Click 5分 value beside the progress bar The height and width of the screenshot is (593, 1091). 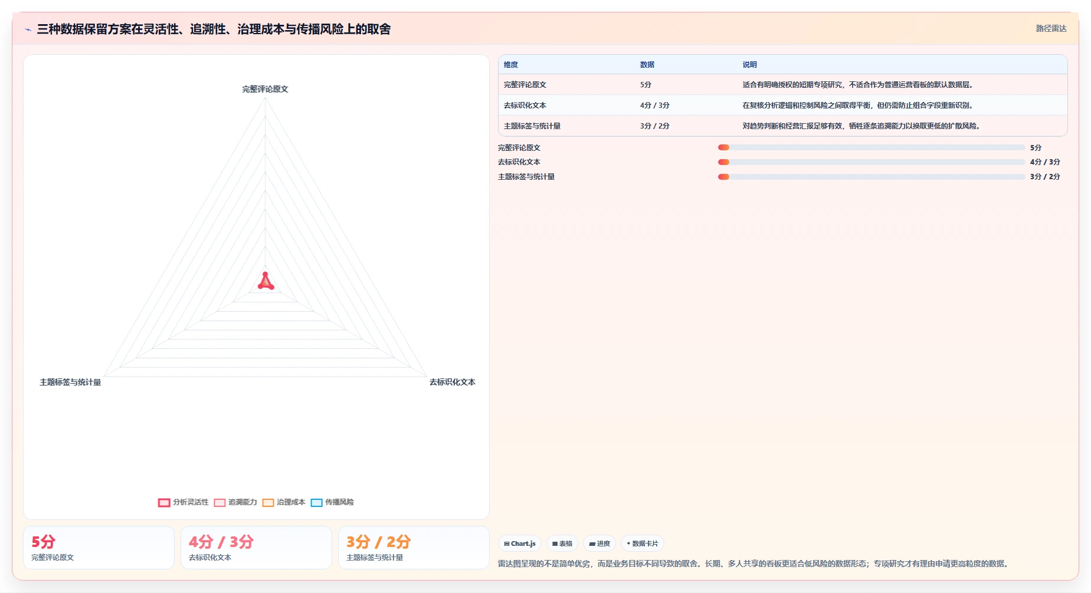(x=1036, y=148)
